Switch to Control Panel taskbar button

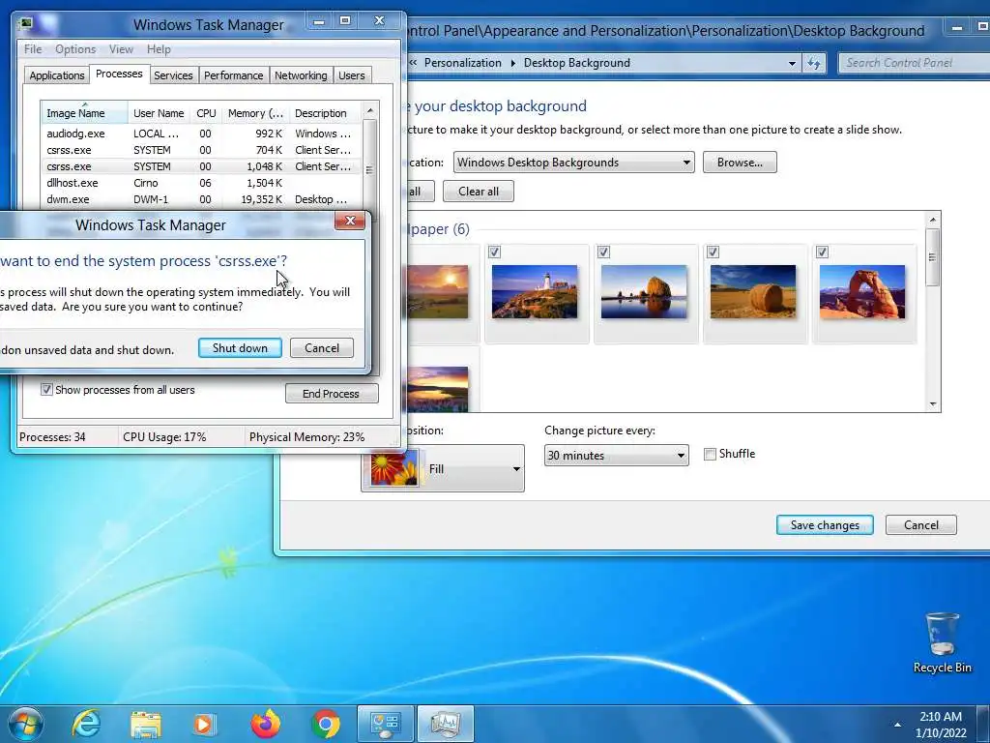coord(385,724)
